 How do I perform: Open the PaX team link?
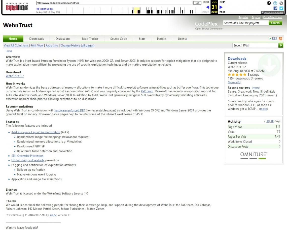[147, 91]
